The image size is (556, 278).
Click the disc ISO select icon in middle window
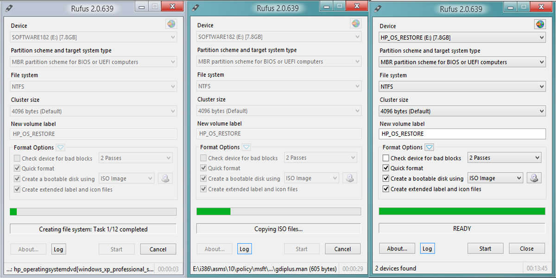coord(350,178)
